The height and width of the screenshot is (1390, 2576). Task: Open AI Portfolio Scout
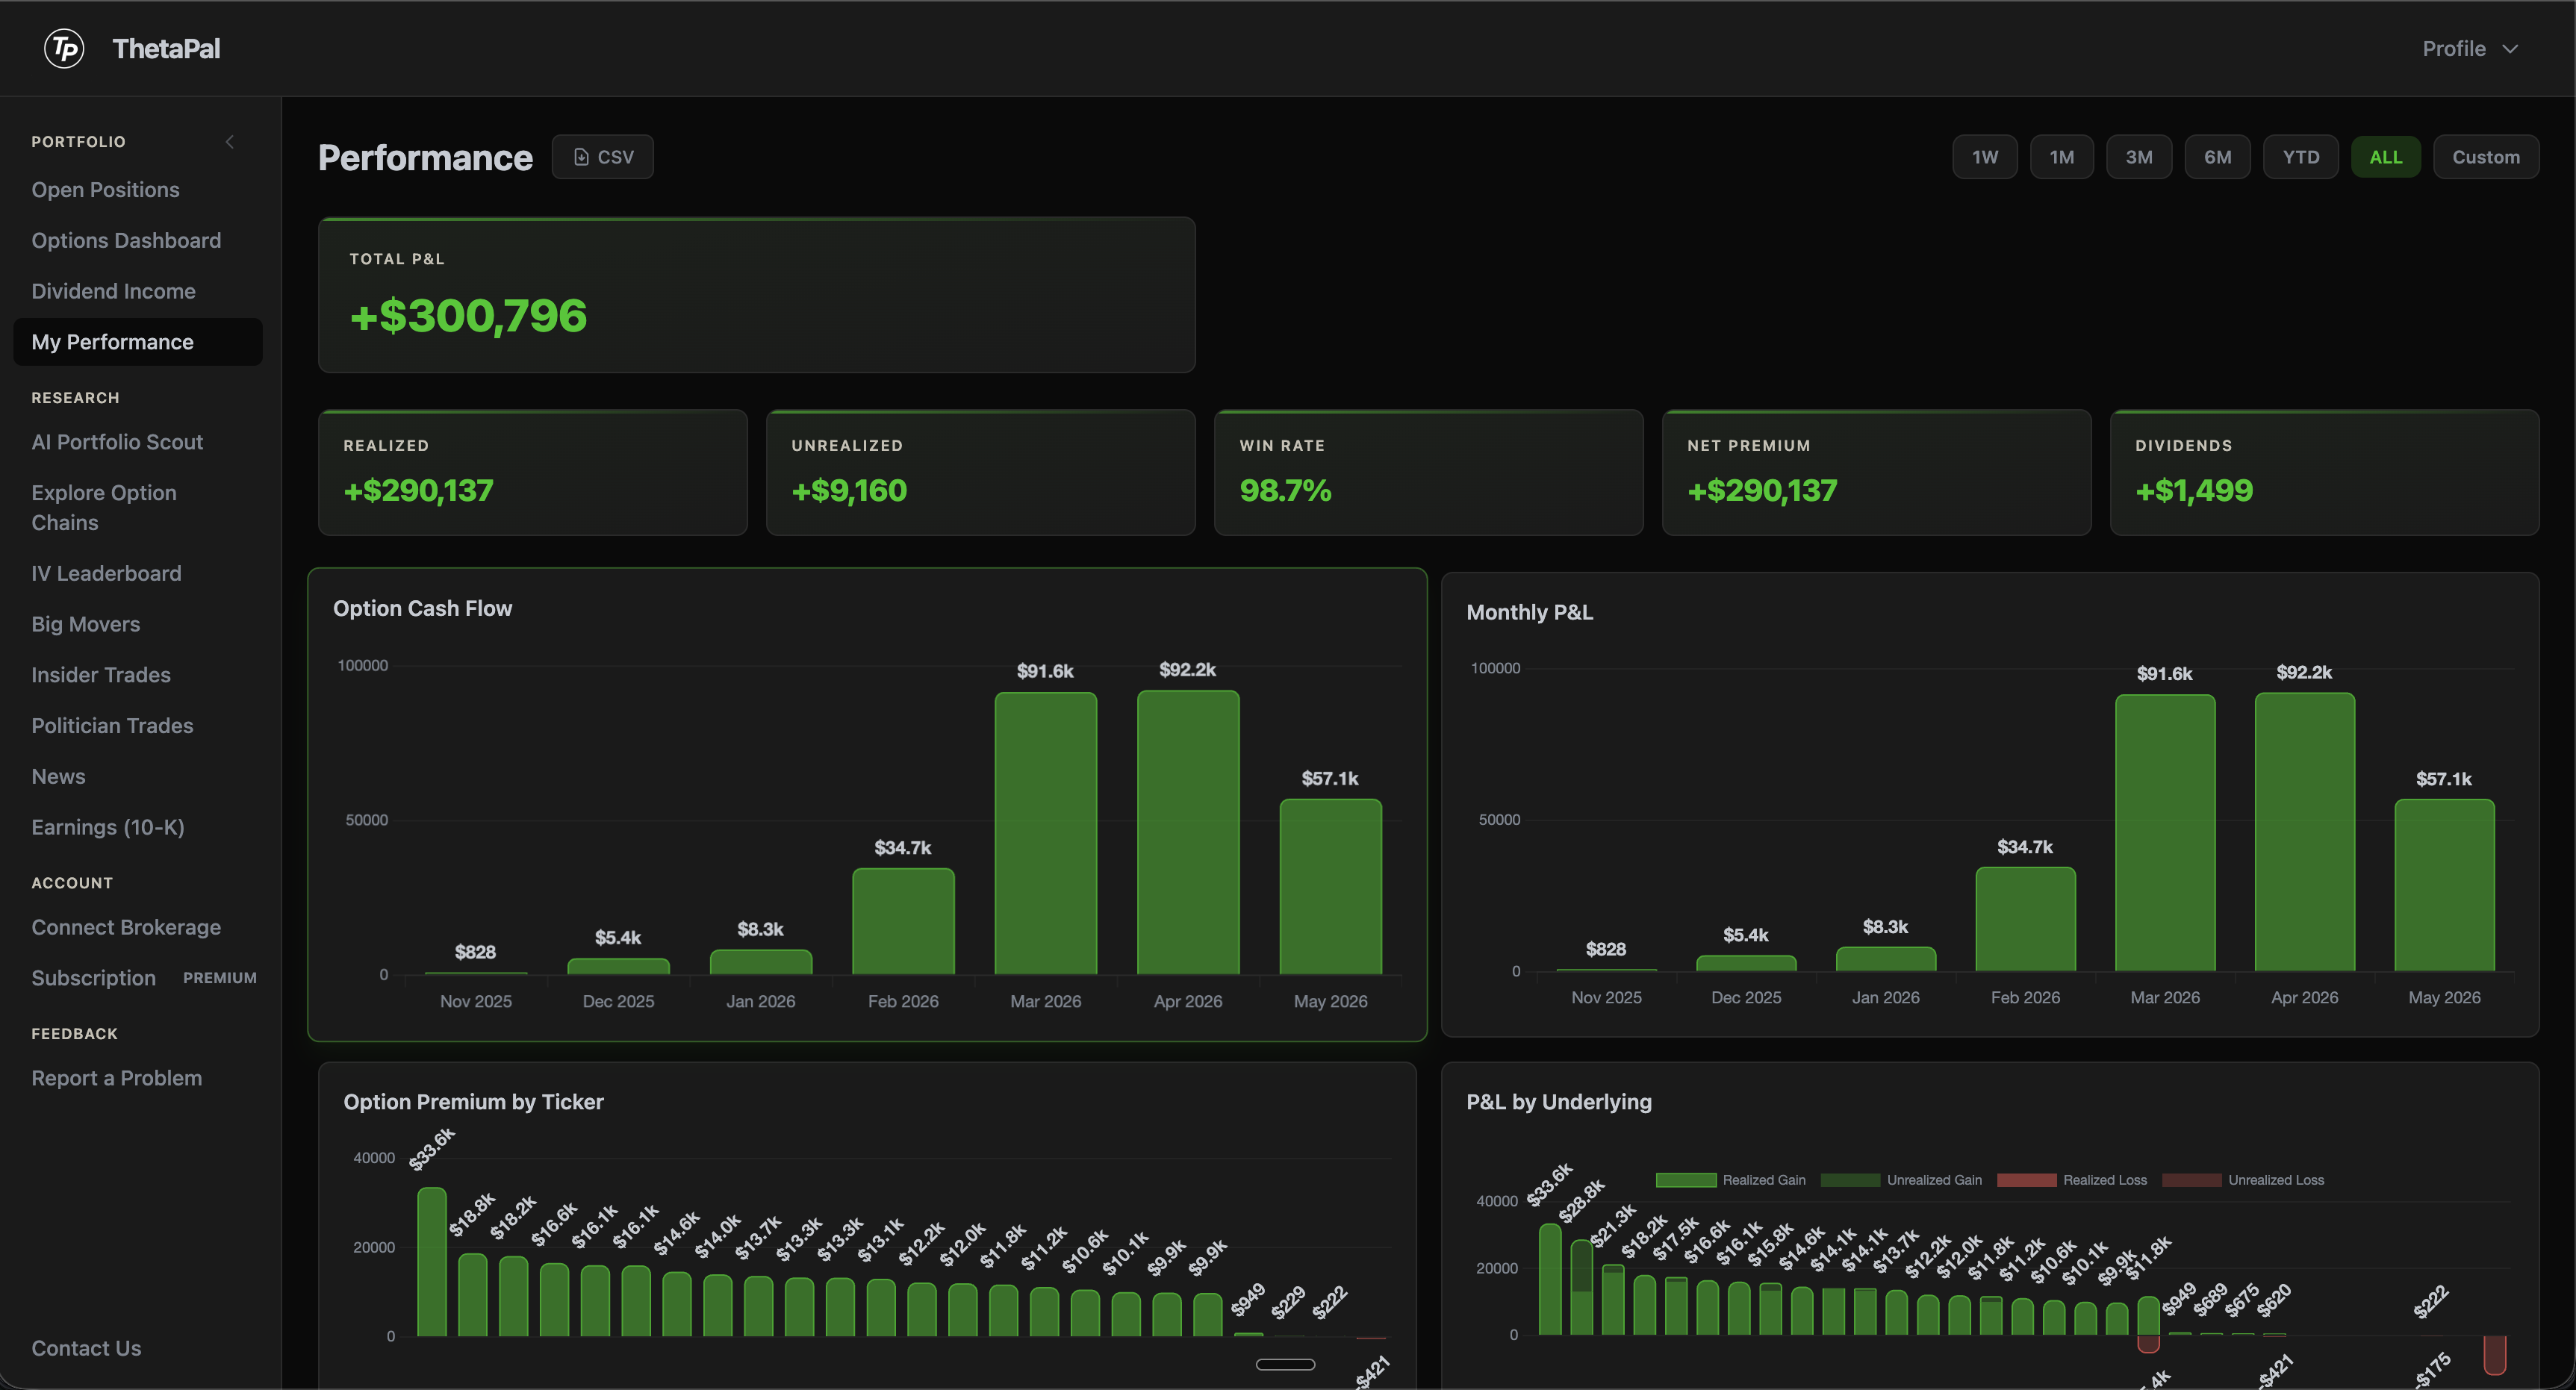click(117, 442)
